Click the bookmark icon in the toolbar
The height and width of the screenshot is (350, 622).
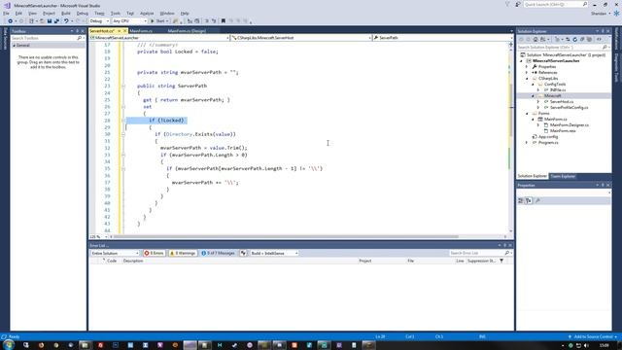coord(224,21)
